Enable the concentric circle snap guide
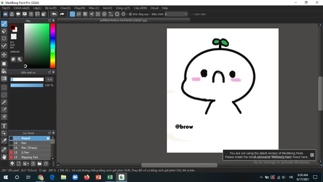 (104, 14)
